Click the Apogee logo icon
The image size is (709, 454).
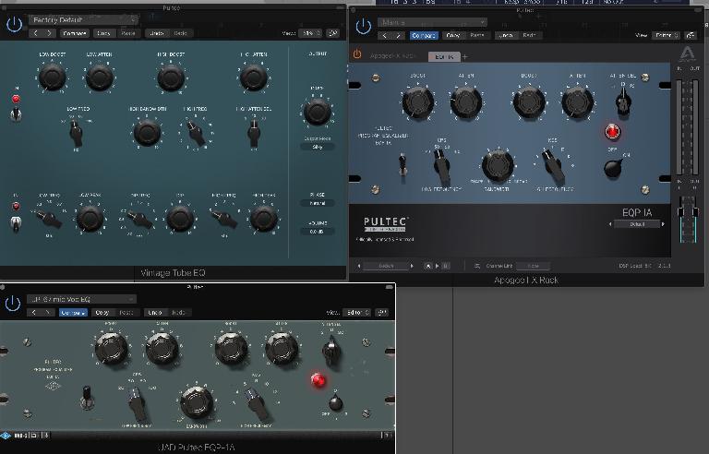tap(687, 54)
